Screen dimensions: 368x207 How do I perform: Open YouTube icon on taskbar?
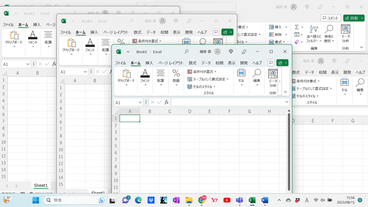click(x=227, y=200)
